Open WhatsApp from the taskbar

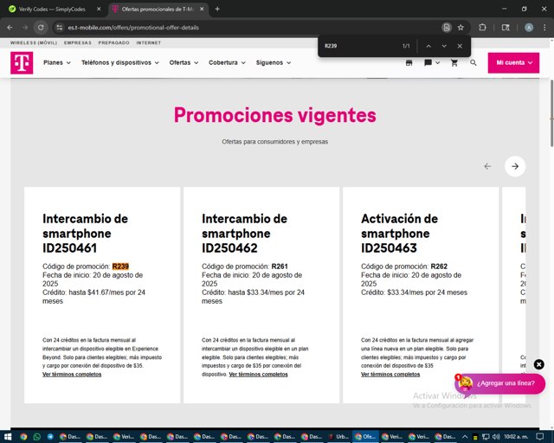(x=36, y=437)
